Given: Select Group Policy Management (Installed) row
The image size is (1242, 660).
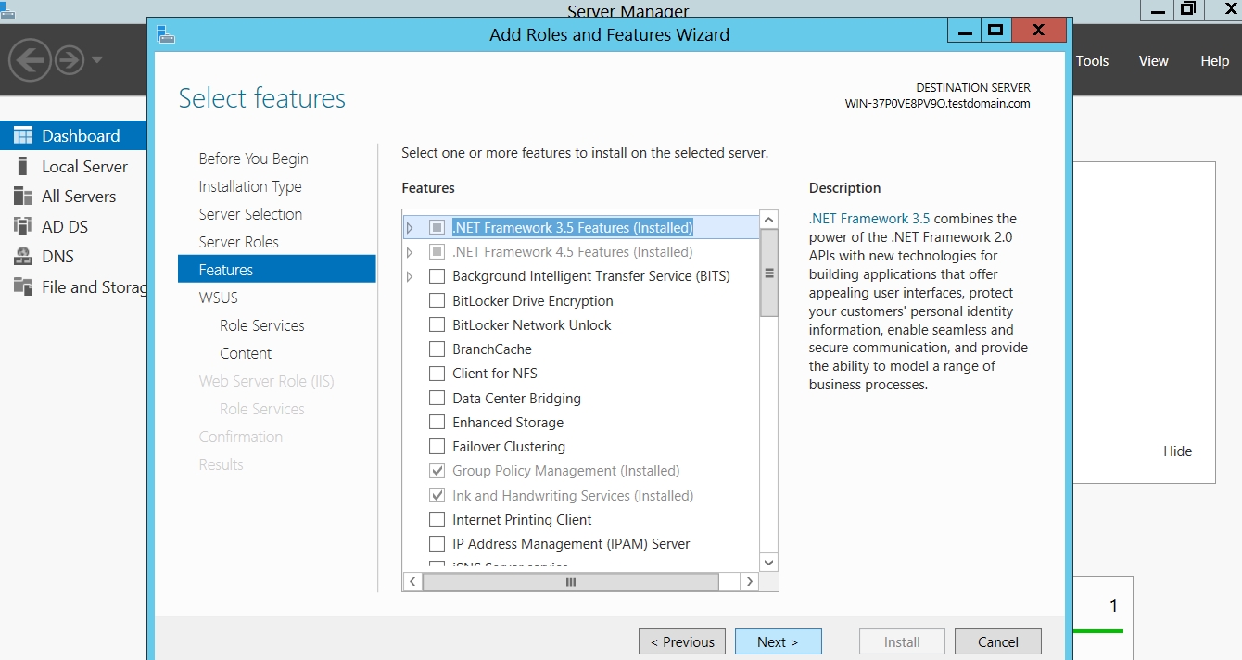Looking at the screenshot, I should (x=565, y=471).
